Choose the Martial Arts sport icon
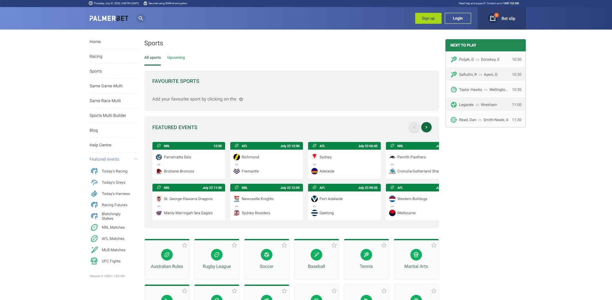This screenshot has height=300, width=612. pyautogui.click(x=416, y=255)
